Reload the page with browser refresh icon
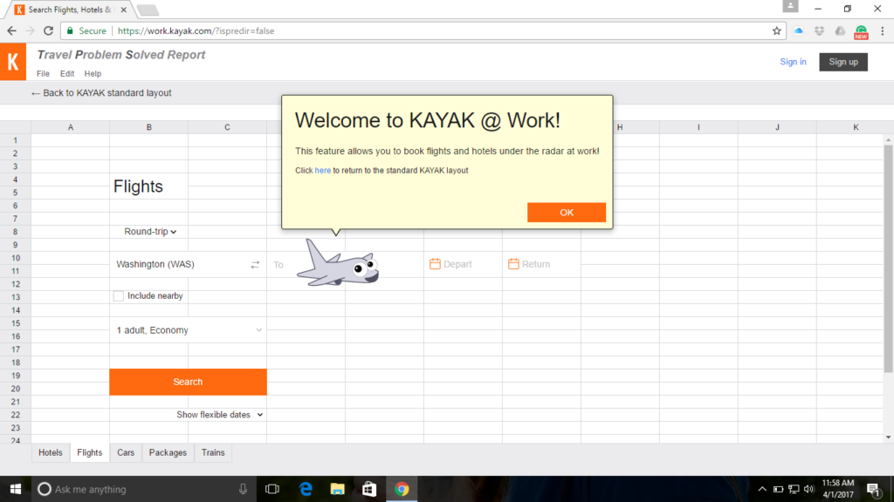 click(49, 31)
